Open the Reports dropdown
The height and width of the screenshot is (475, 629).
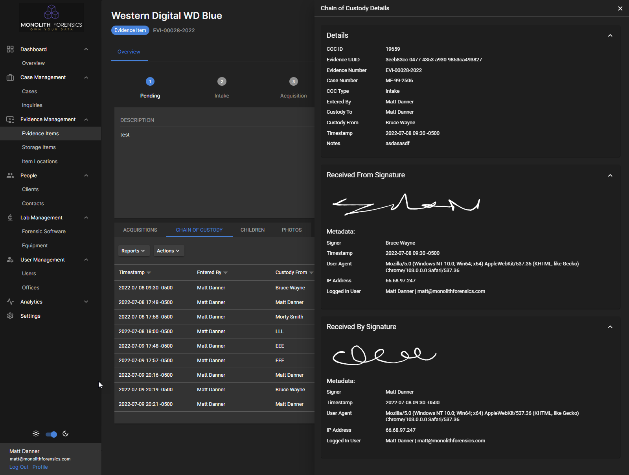(x=134, y=250)
